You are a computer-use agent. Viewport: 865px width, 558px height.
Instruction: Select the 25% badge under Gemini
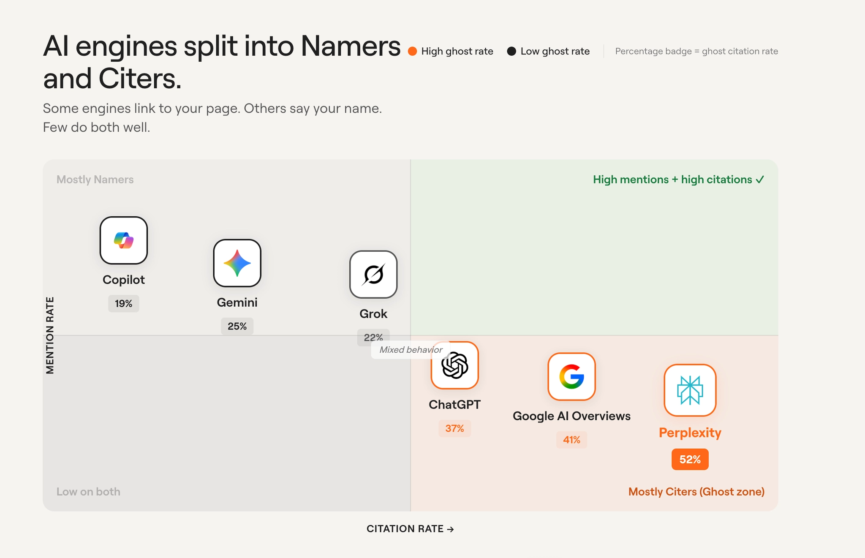(x=237, y=326)
